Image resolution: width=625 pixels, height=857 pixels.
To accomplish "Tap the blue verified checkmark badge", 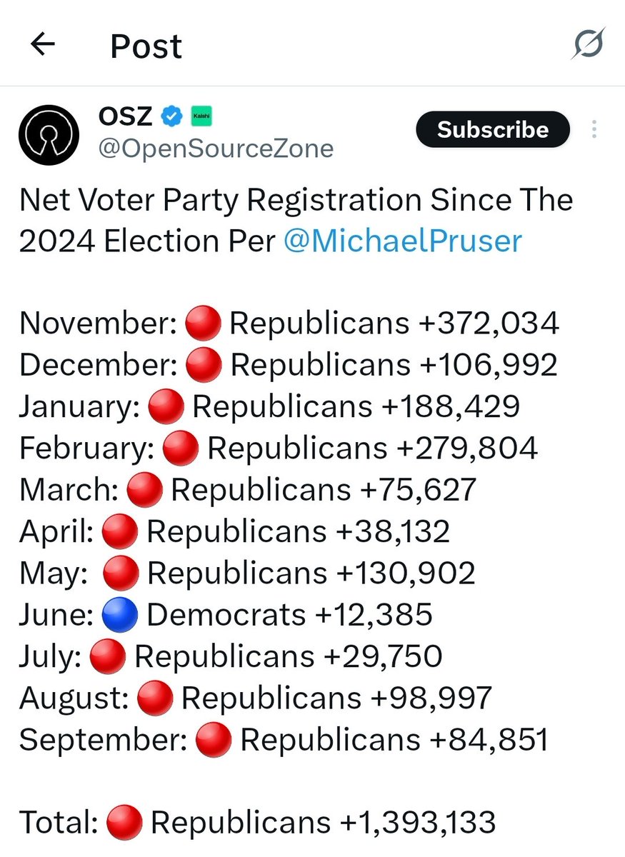I will (171, 115).
